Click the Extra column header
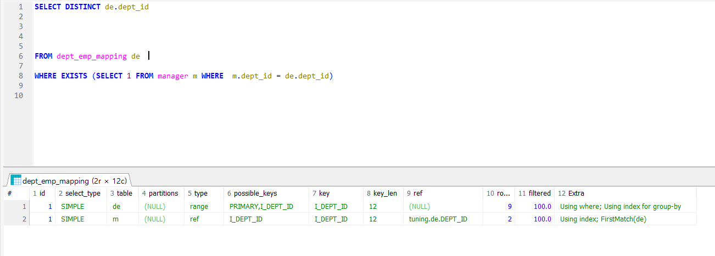 point(574,194)
